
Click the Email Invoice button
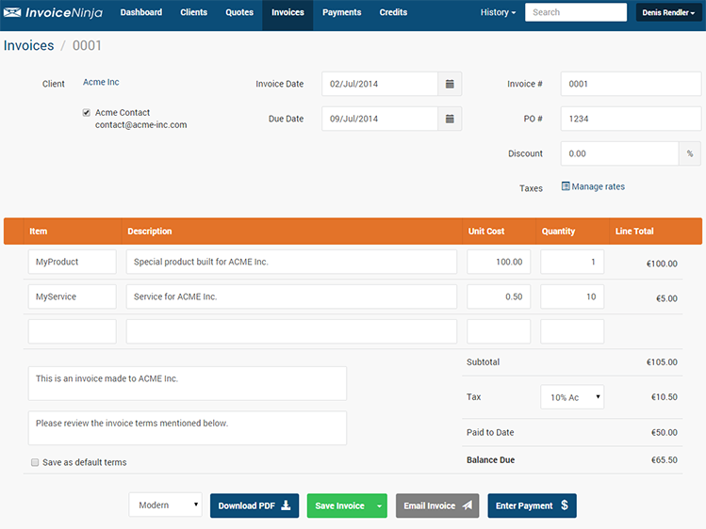pos(436,505)
